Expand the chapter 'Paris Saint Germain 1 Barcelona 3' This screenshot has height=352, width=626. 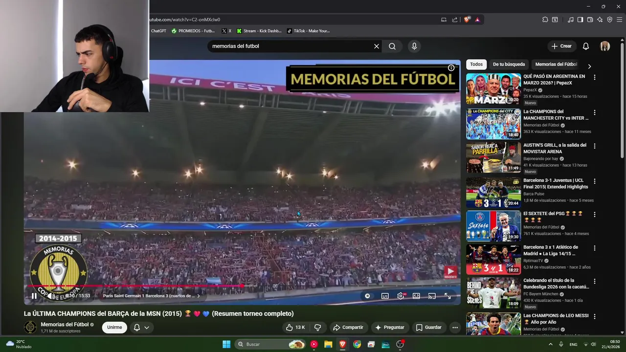(151, 296)
